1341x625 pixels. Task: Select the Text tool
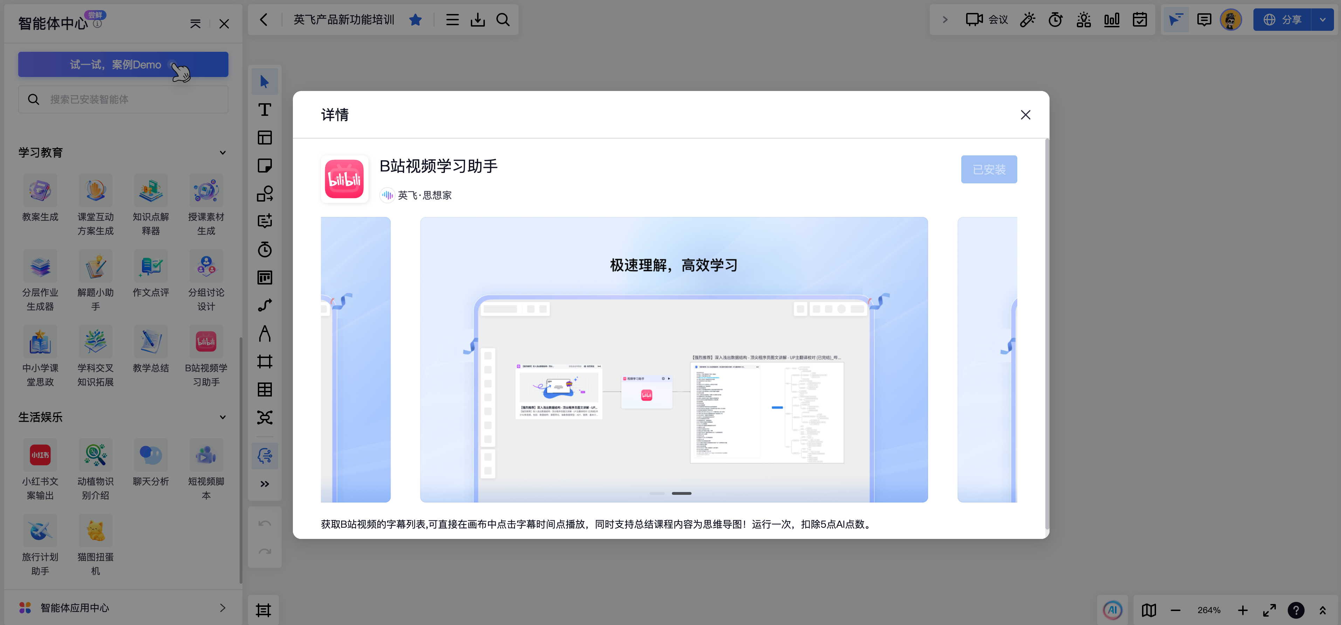pos(264,110)
